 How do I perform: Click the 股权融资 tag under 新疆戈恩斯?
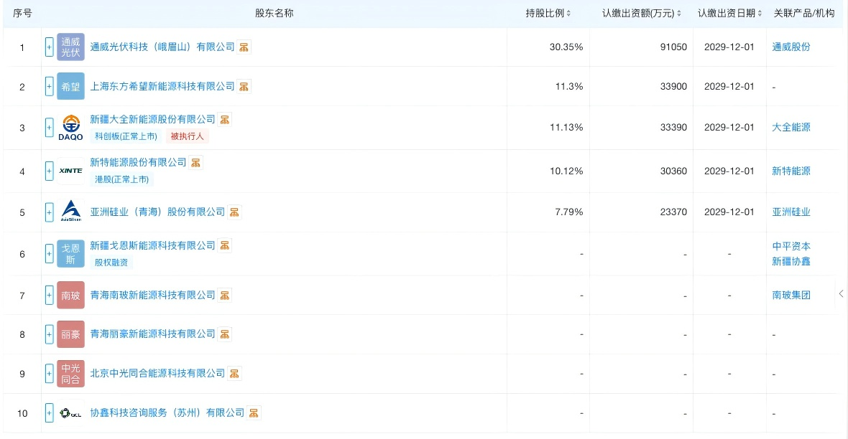pos(111,263)
